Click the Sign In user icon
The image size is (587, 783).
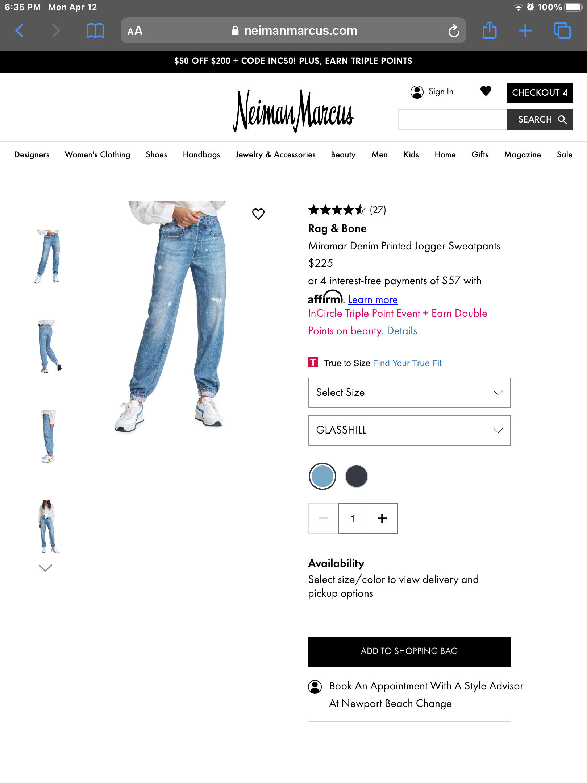417,92
